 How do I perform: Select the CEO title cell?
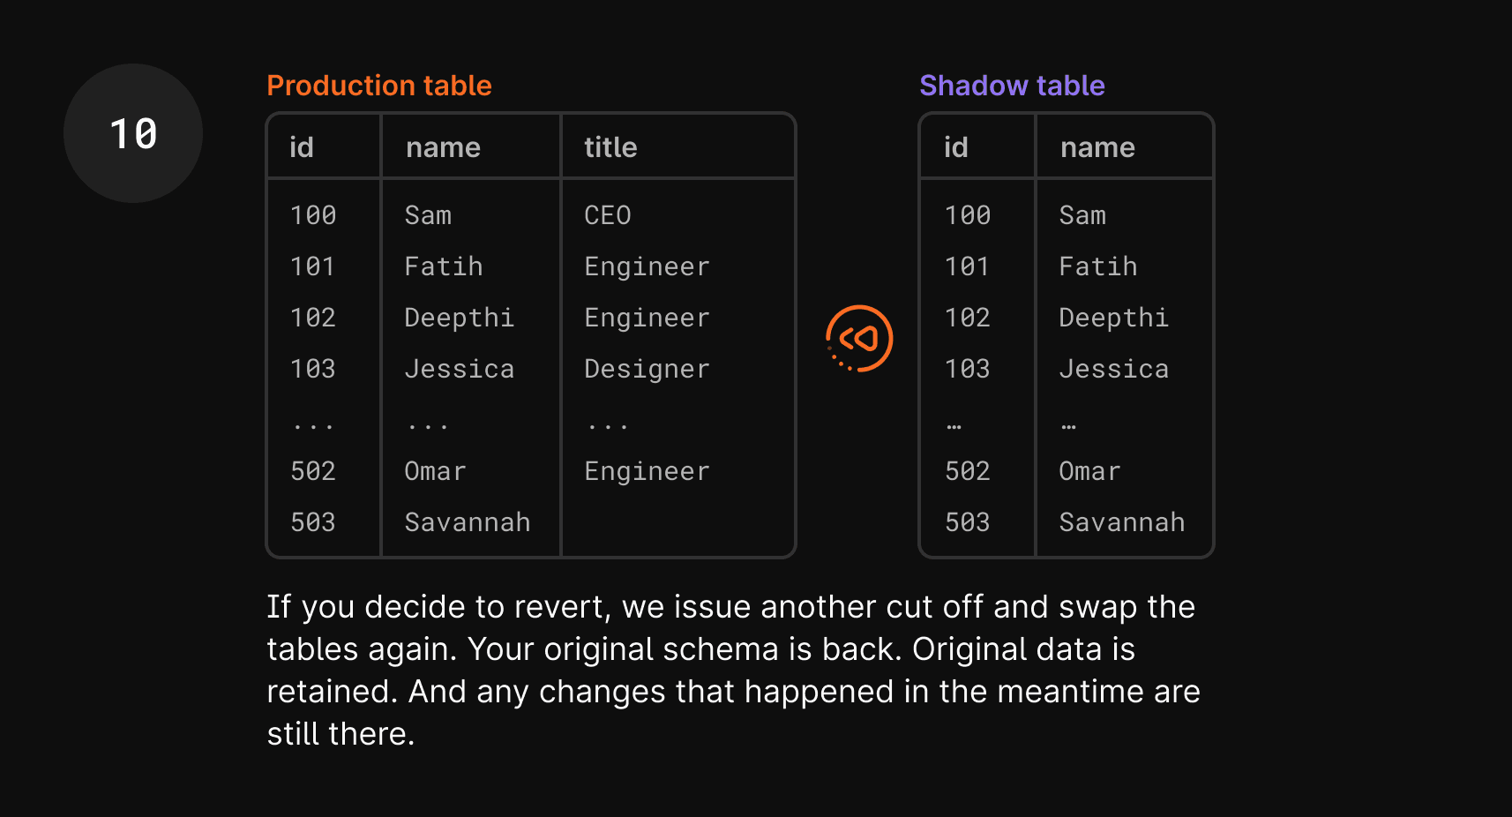608,215
